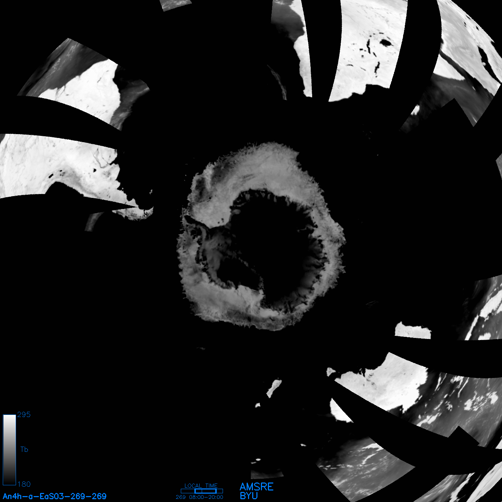The height and width of the screenshot is (502, 502).
Task: Click the 180 colorbar minimum label
Action: click(24, 484)
